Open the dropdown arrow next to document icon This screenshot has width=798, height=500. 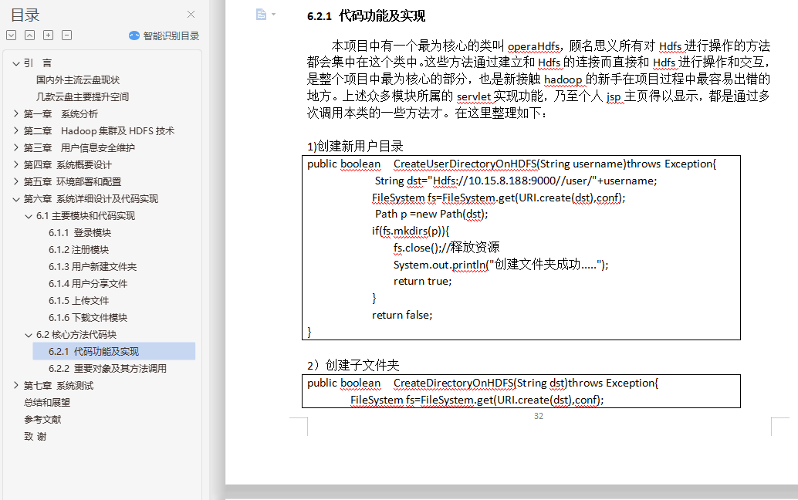274,14
